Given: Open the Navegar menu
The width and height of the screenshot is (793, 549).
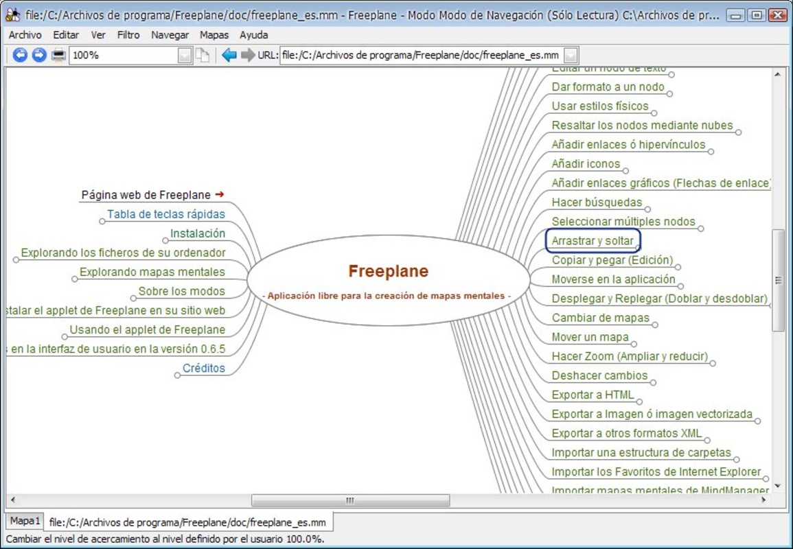Looking at the screenshot, I should (170, 35).
